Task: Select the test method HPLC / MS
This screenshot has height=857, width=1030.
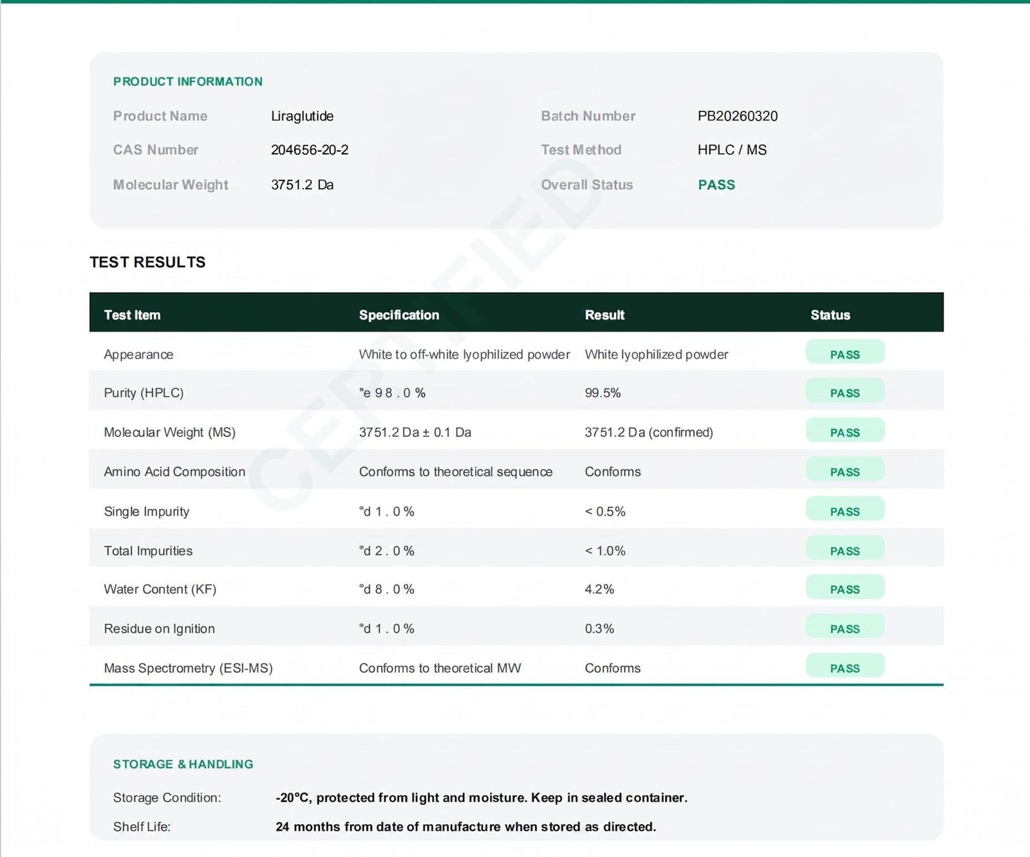Action: point(732,150)
